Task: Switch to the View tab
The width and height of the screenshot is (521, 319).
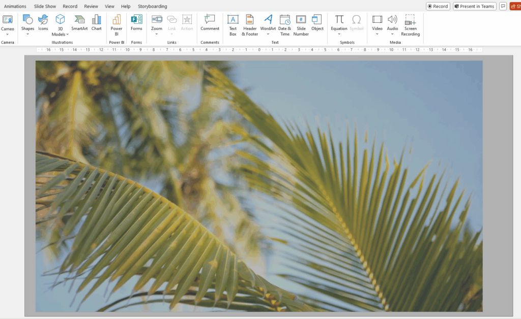Action: (x=109, y=6)
